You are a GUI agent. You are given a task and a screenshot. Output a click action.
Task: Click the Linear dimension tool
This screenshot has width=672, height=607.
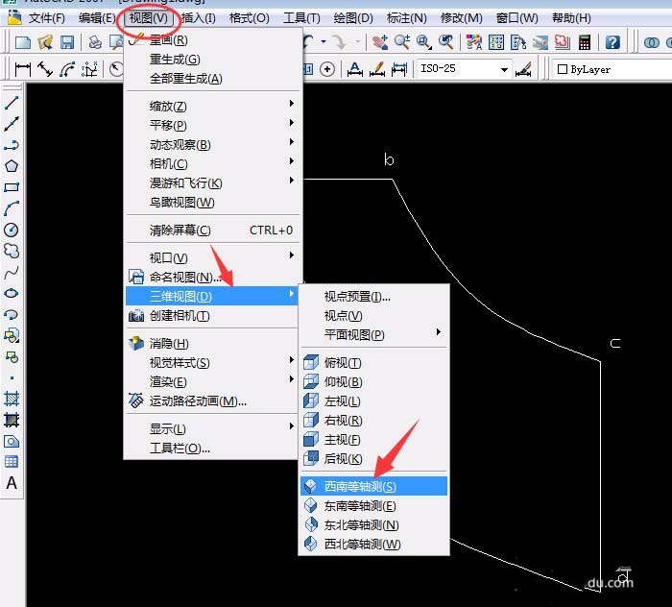point(23,69)
